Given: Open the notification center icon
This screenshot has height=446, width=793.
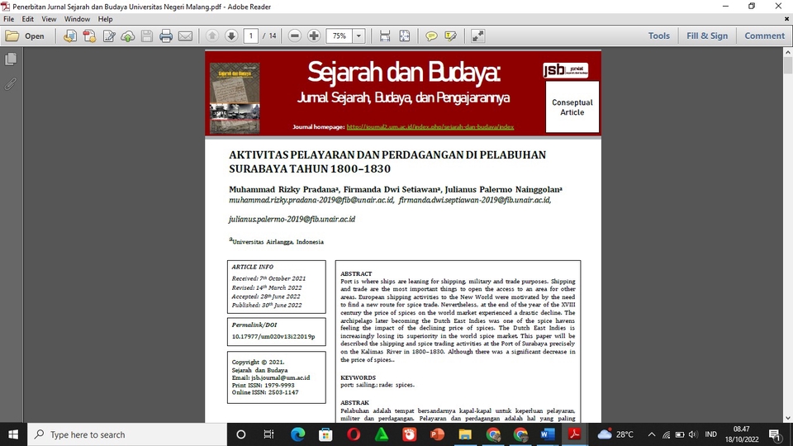Looking at the screenshot, I should pyautogui.click(x=775, y=434).
